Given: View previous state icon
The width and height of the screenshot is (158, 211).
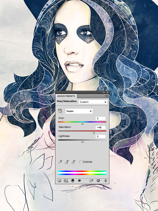Looking at the screenshot, I should point(91,181).
